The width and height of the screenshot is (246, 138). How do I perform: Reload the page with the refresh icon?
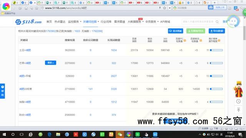click(20, 8)
